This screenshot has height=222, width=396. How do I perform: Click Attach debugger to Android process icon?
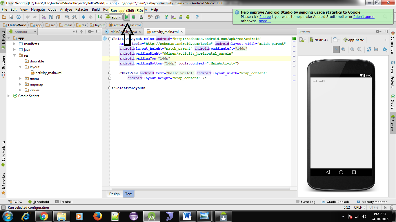coord(141,17)
